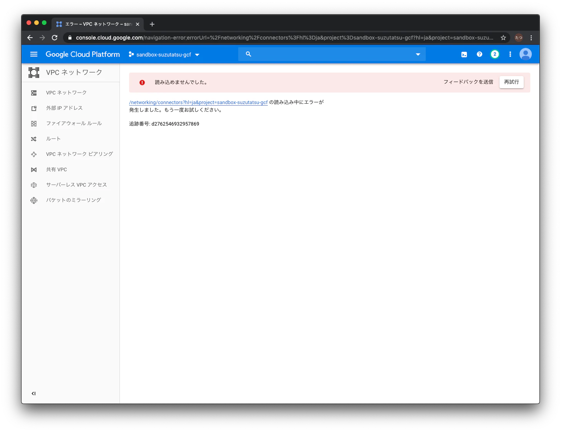Screen dimensions: 561x432
Task: Reload the page in browser toolbar
Action: coord(55,38)
